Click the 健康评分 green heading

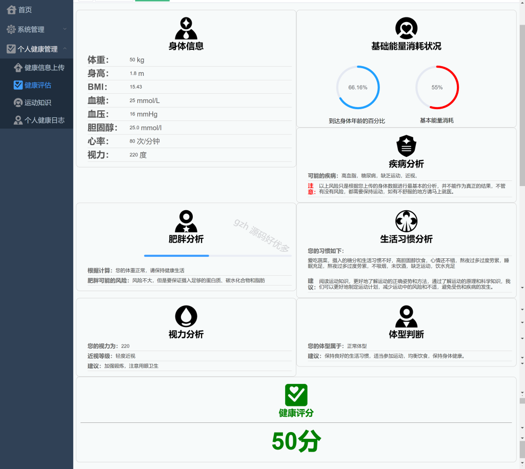[296, 413]
